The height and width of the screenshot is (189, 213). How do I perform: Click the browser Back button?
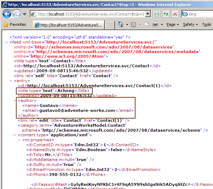(7, 14)
